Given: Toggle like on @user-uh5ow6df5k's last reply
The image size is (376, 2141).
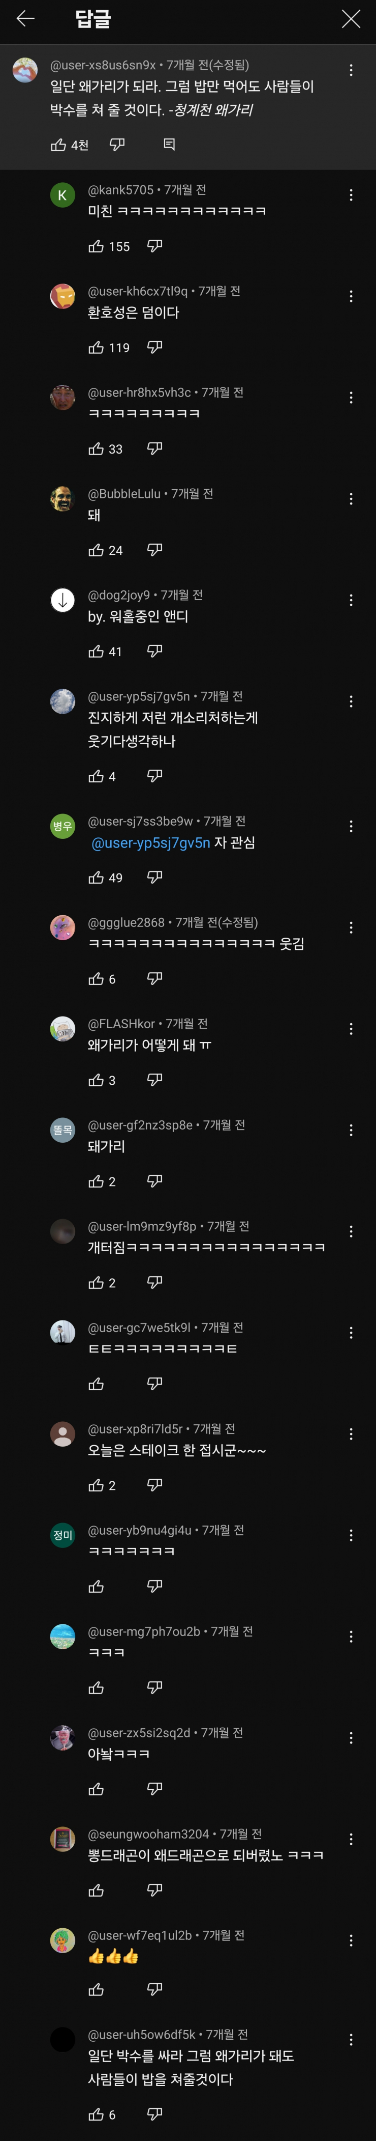Looking at the screenshot, I should click(97, 2117).
